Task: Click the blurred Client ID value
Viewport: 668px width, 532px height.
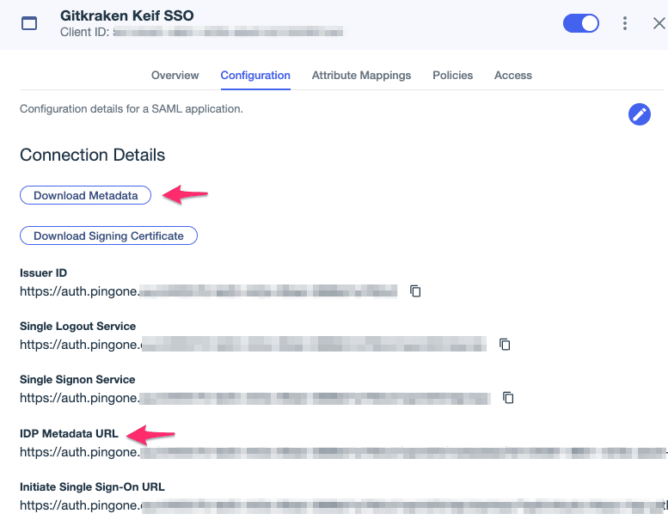Action: [229, 32]
